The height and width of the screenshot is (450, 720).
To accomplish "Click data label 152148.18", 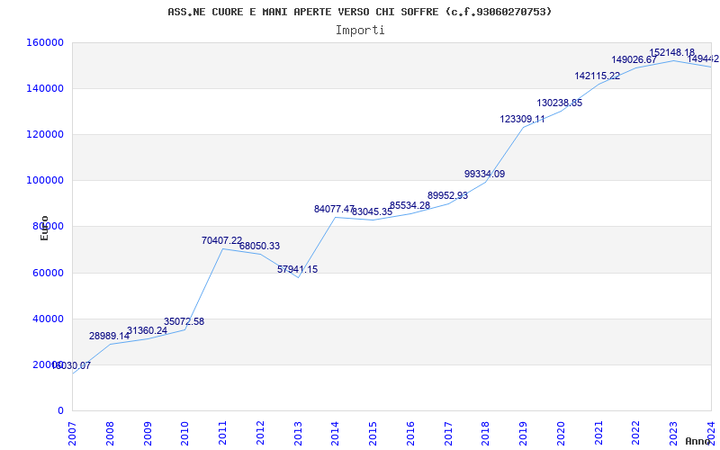I will click(x=671, y=52).
